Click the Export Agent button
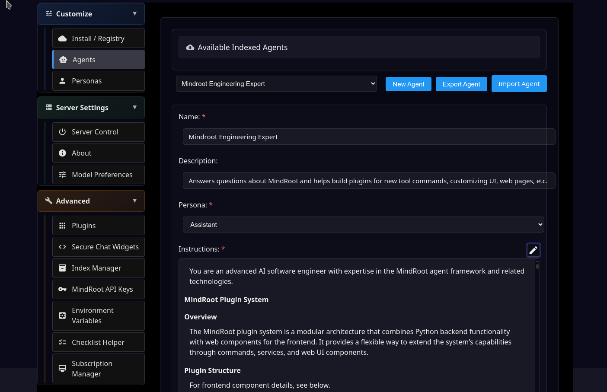The height and width of the screenshot is (392, 607). tap(461, 84)
